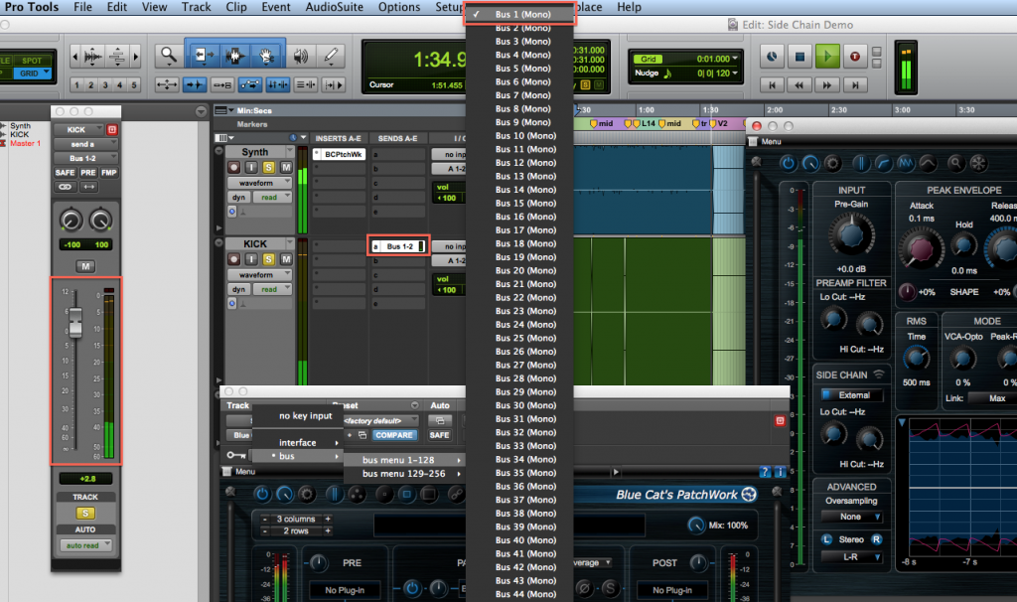
Task: Toggle External side chain button
Action: click(x=851, y=395)
